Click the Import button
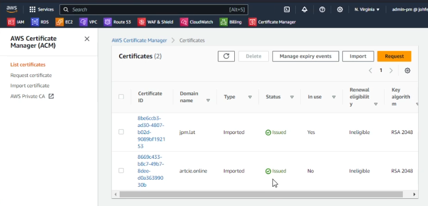Screen dimensions: 428x206 point(358,56)
